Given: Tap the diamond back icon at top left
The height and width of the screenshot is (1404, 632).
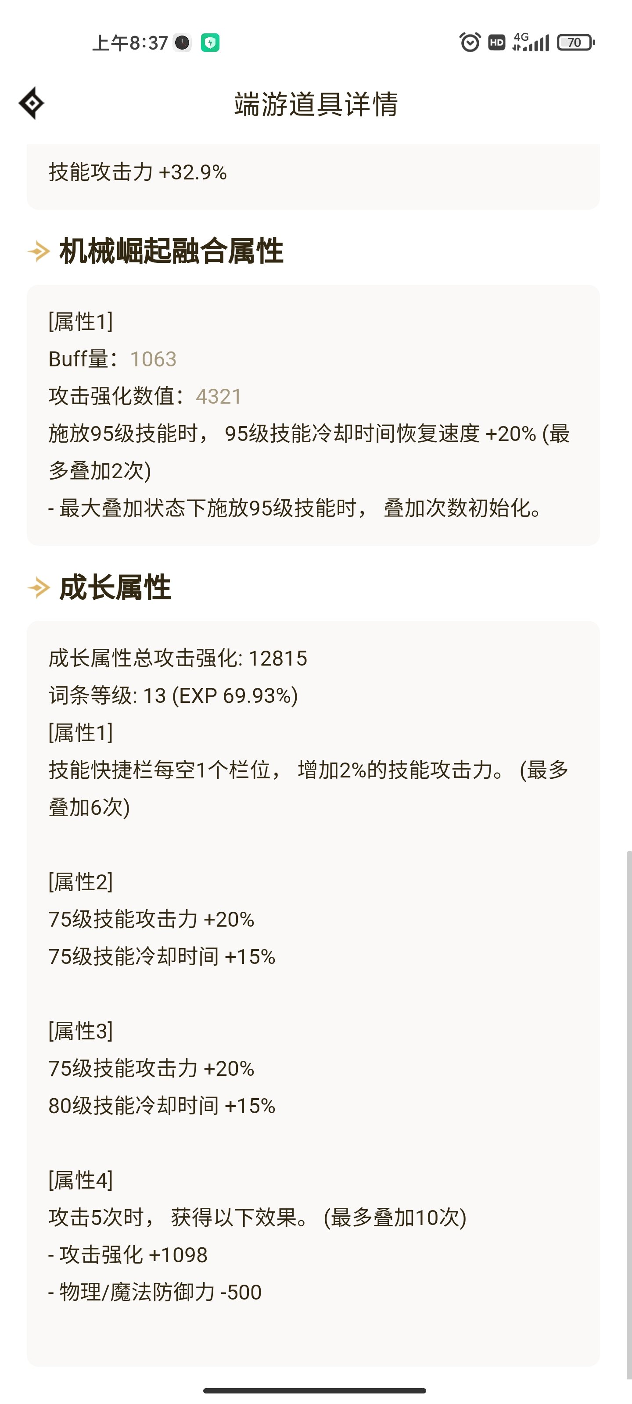Looking at the screenshot, I should click(x=32, y=103).
